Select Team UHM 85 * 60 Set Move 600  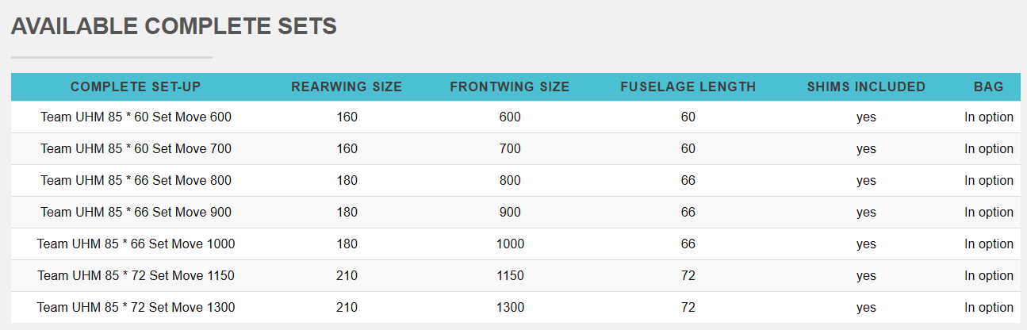tap(136, 117)
